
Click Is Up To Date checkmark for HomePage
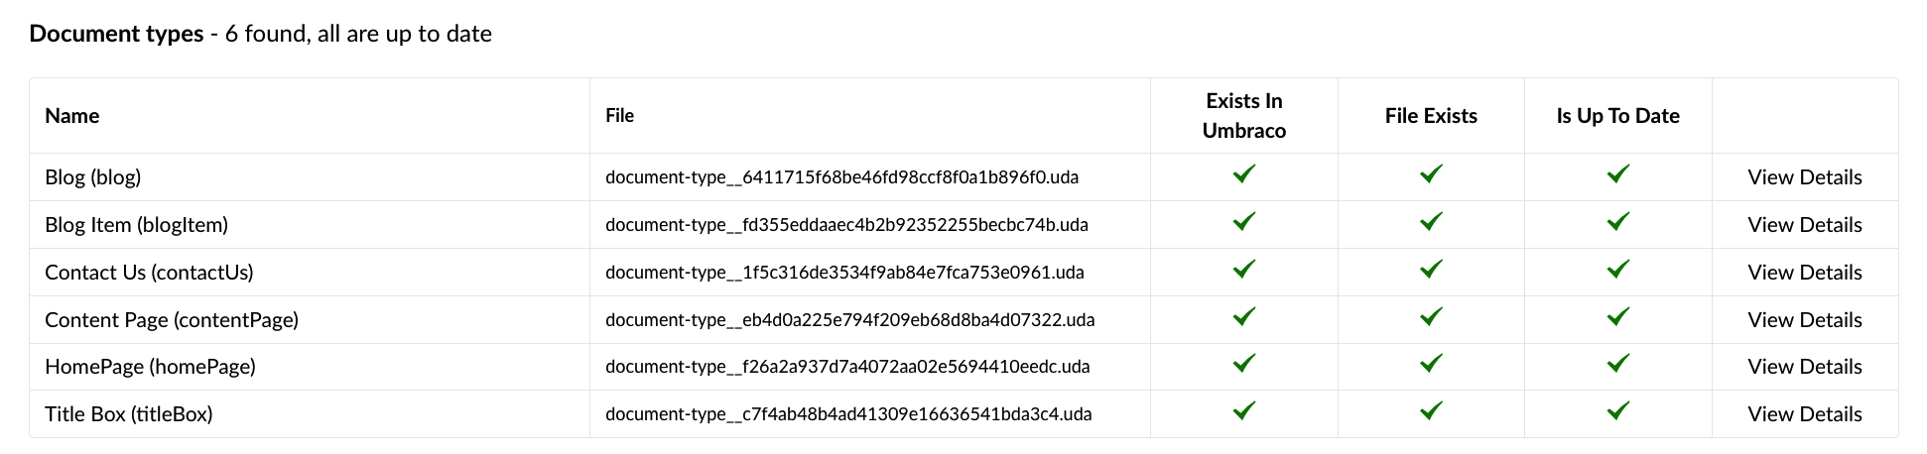click(1617, 364)
